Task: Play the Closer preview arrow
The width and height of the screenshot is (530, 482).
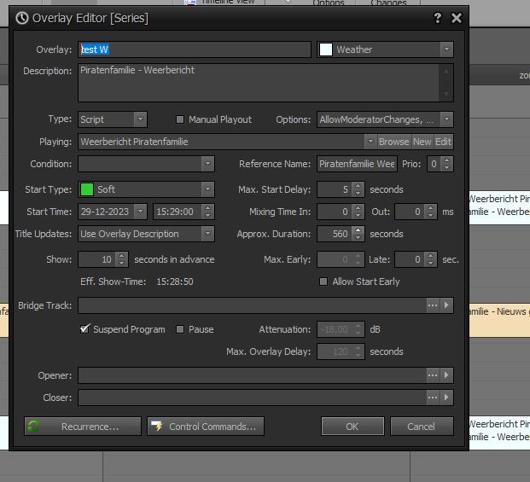Action: (446, 398)
